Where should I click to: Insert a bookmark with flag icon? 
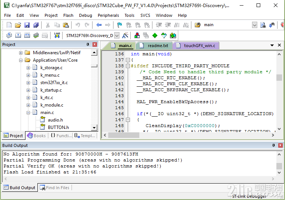119,25
